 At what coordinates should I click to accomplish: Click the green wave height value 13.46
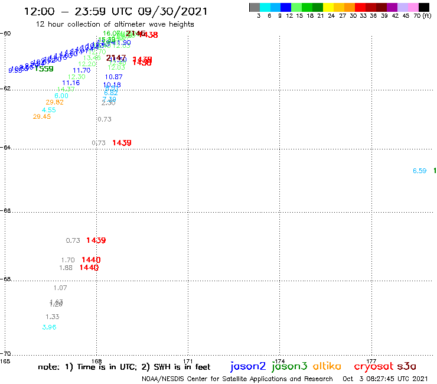point(92,58)
